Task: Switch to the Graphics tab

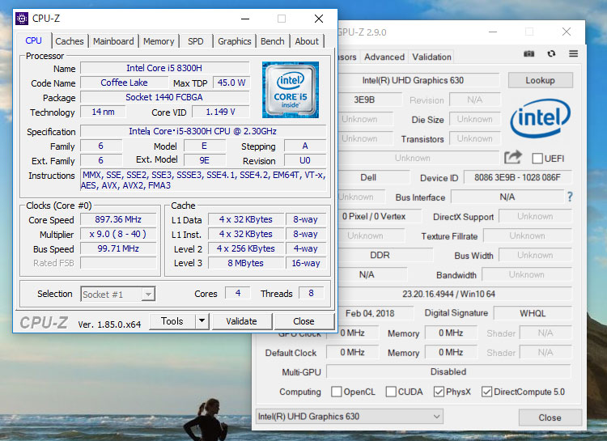Action: coord(235,41)
